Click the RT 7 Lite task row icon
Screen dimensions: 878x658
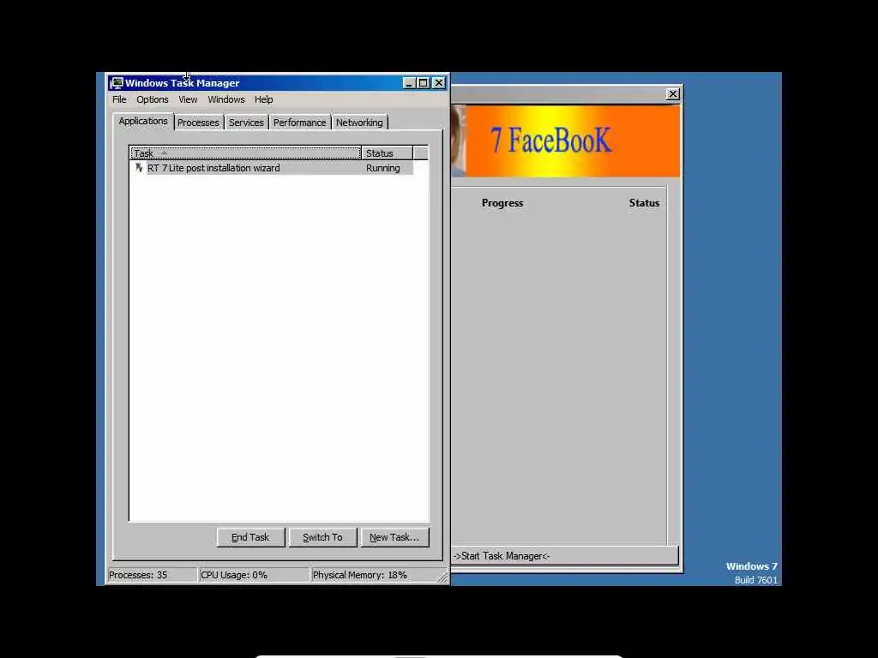(139, 167)
